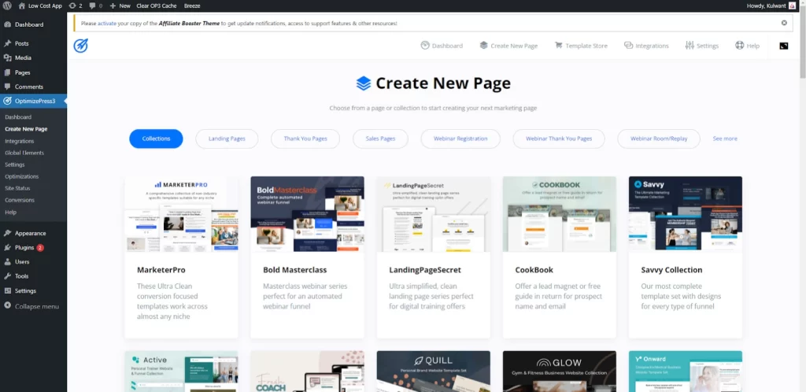The image size is (806, 392).
Task: Click the Bold Masterclass title text
Action: [294, 270]
